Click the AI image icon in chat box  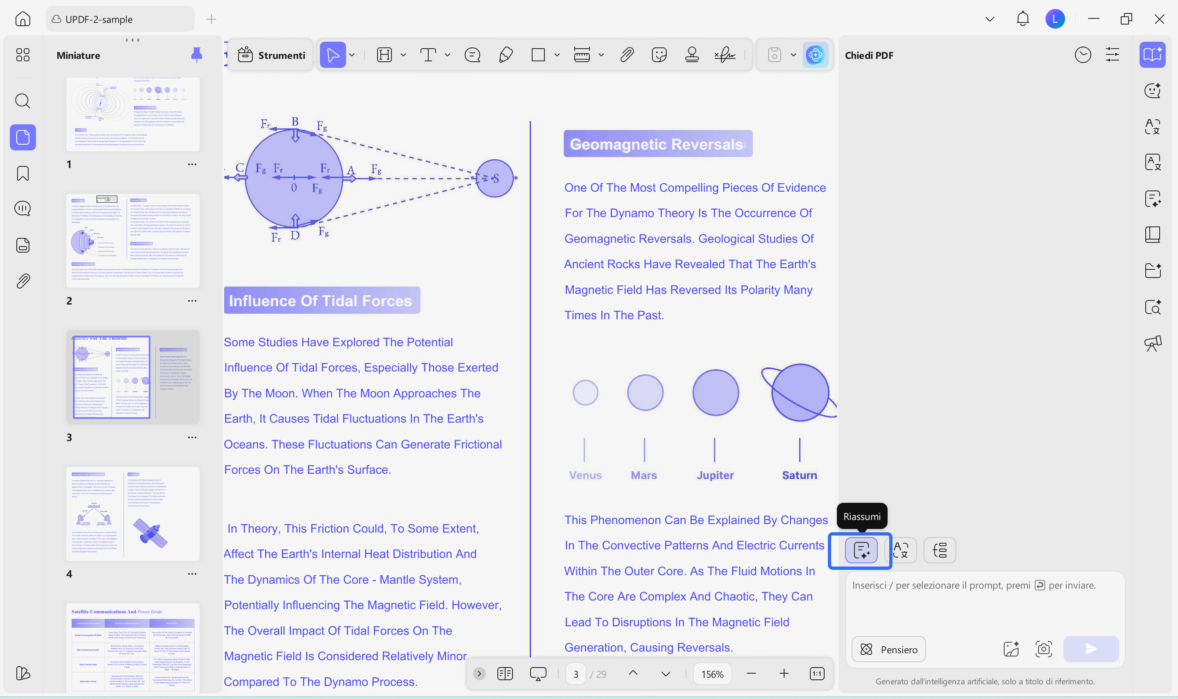(1011, 649)
